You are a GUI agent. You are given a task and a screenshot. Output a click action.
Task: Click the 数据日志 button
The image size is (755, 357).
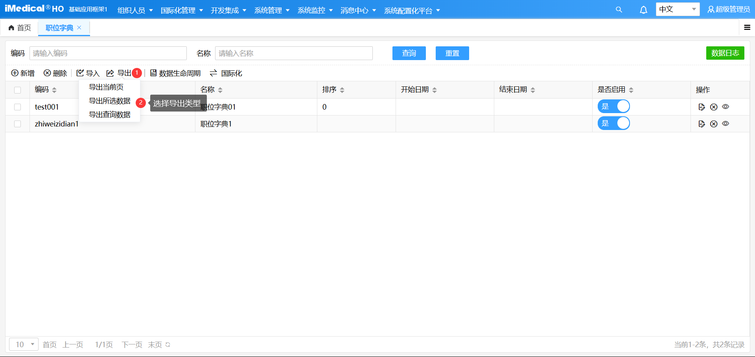(725, 53)
